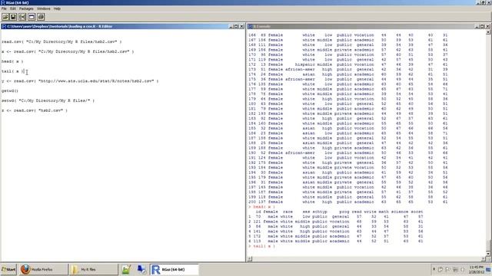
Task: Run line or selection toolbar icon
Action: click(22, 17)
